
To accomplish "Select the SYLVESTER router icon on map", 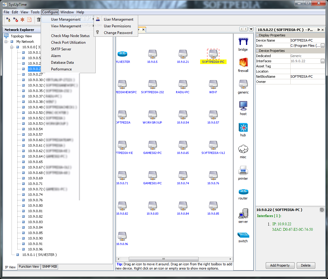I will coord(122,54).
